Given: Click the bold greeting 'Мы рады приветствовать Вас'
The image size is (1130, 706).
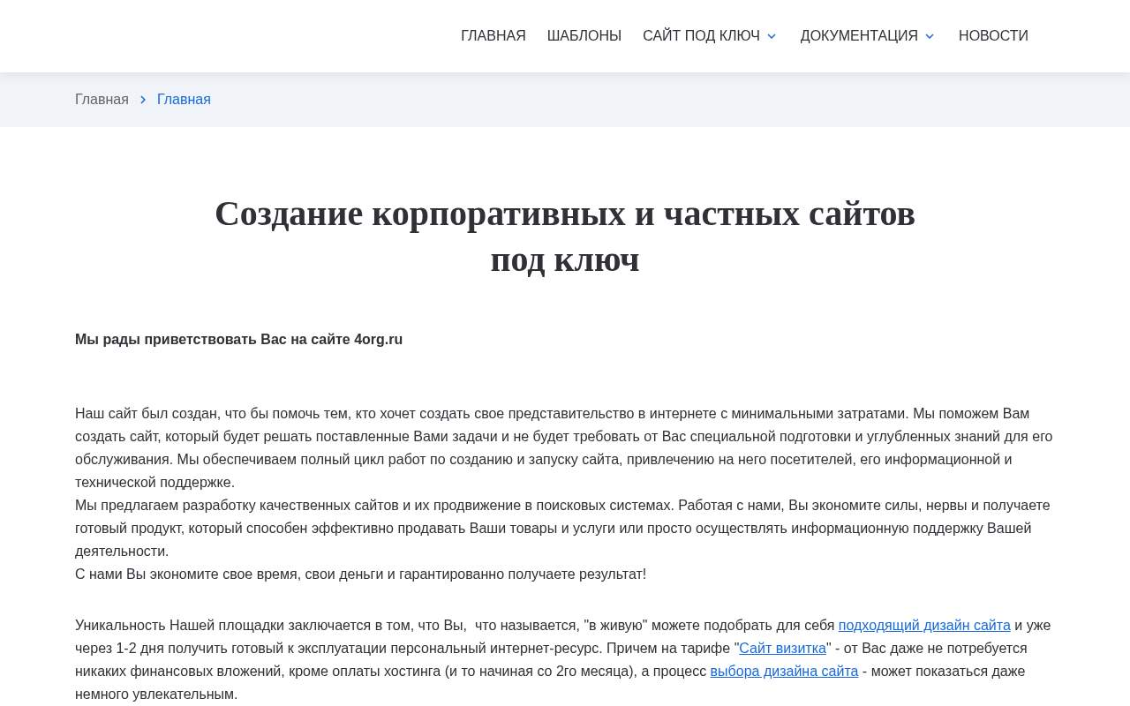Looking at the screenshot, I should 238,340.
